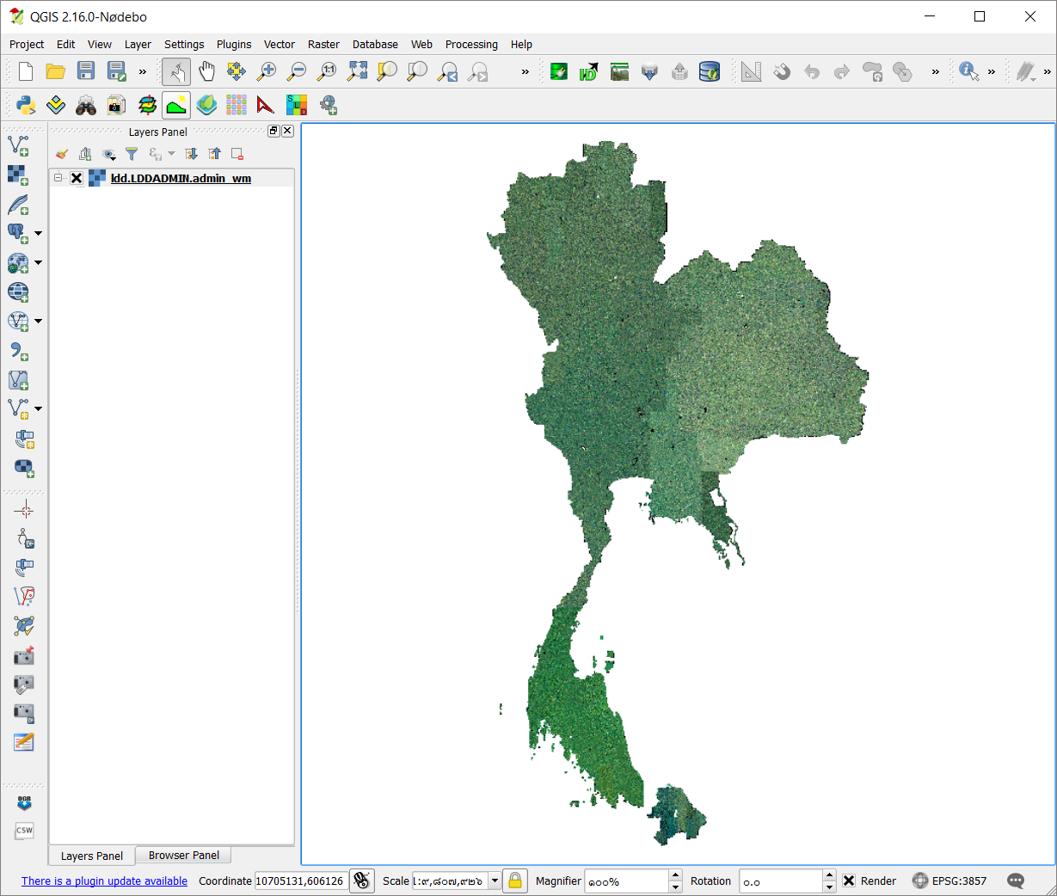Open the DB Manager
The image size is (1057, 896).
(x=709, y=71)
